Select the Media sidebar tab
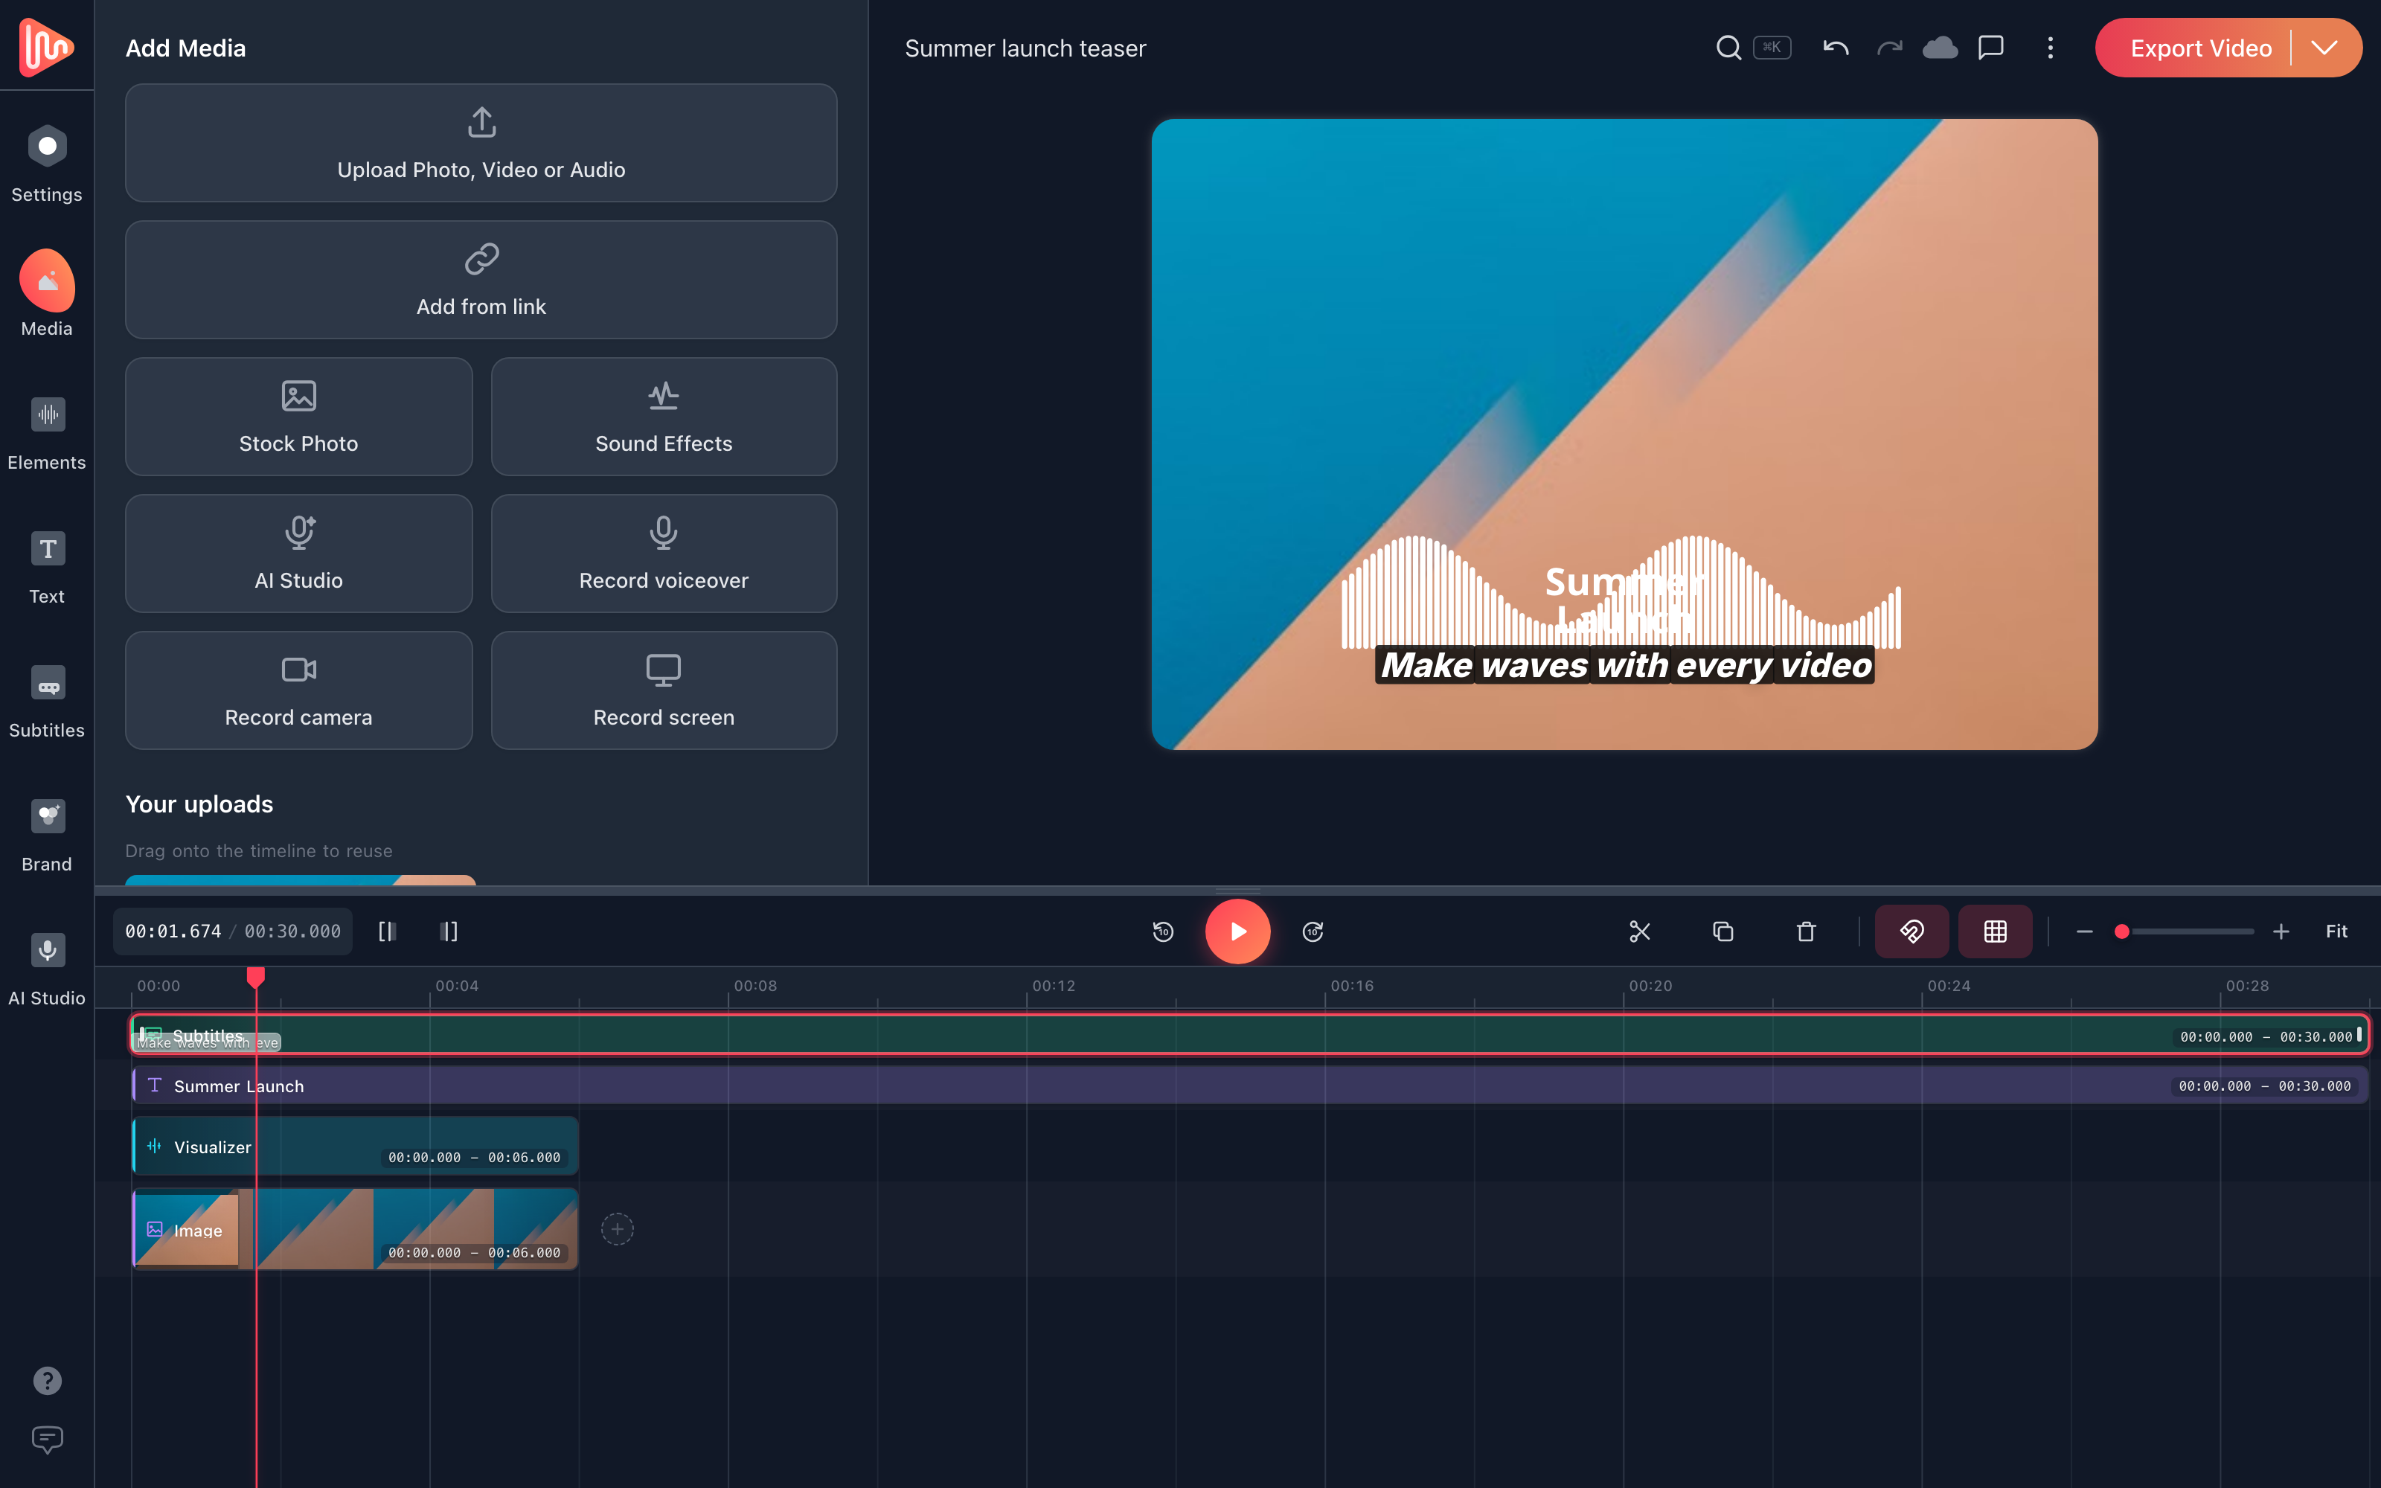This screenshot has width=2381, height=1488. click(x=46, y=295)
